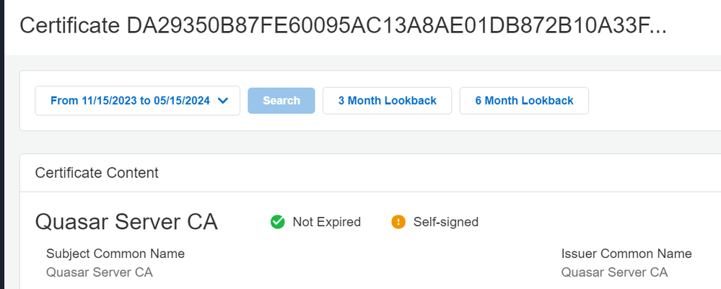Click the truncated ellipsis at the end of the certificate title
The width and height of the screenshot is (721, 289).
[656, 31]
